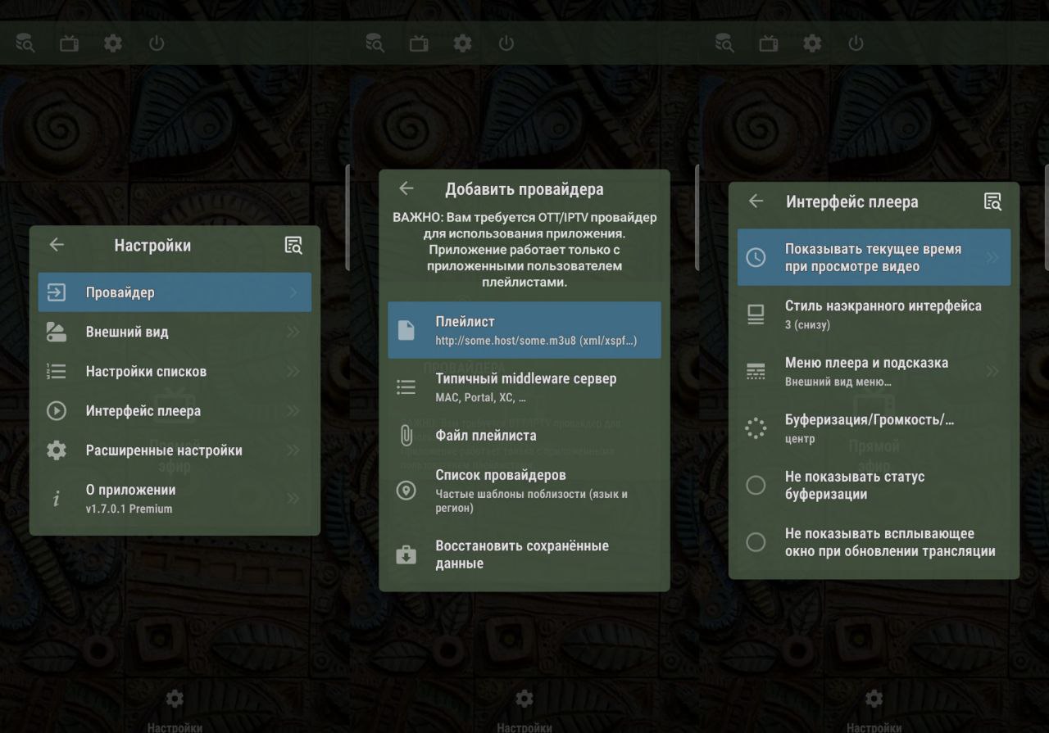Click the location pin icon for Список провайдеров

point(406,491)
